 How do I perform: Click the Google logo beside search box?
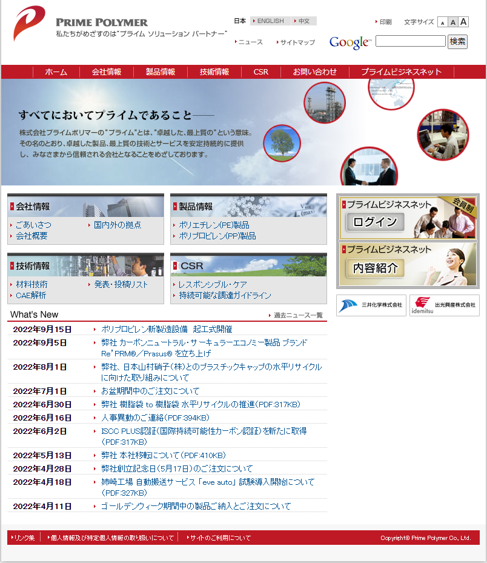350,42
